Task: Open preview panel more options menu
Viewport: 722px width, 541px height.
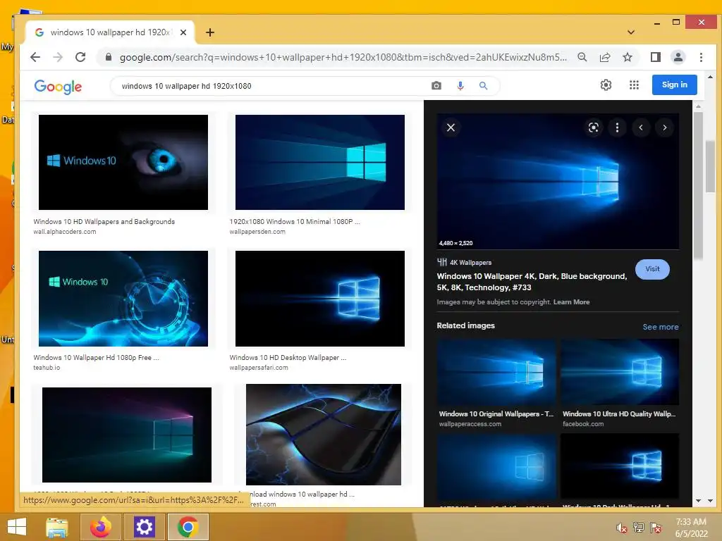Action: pyautogui.click(x=617, y=128)
